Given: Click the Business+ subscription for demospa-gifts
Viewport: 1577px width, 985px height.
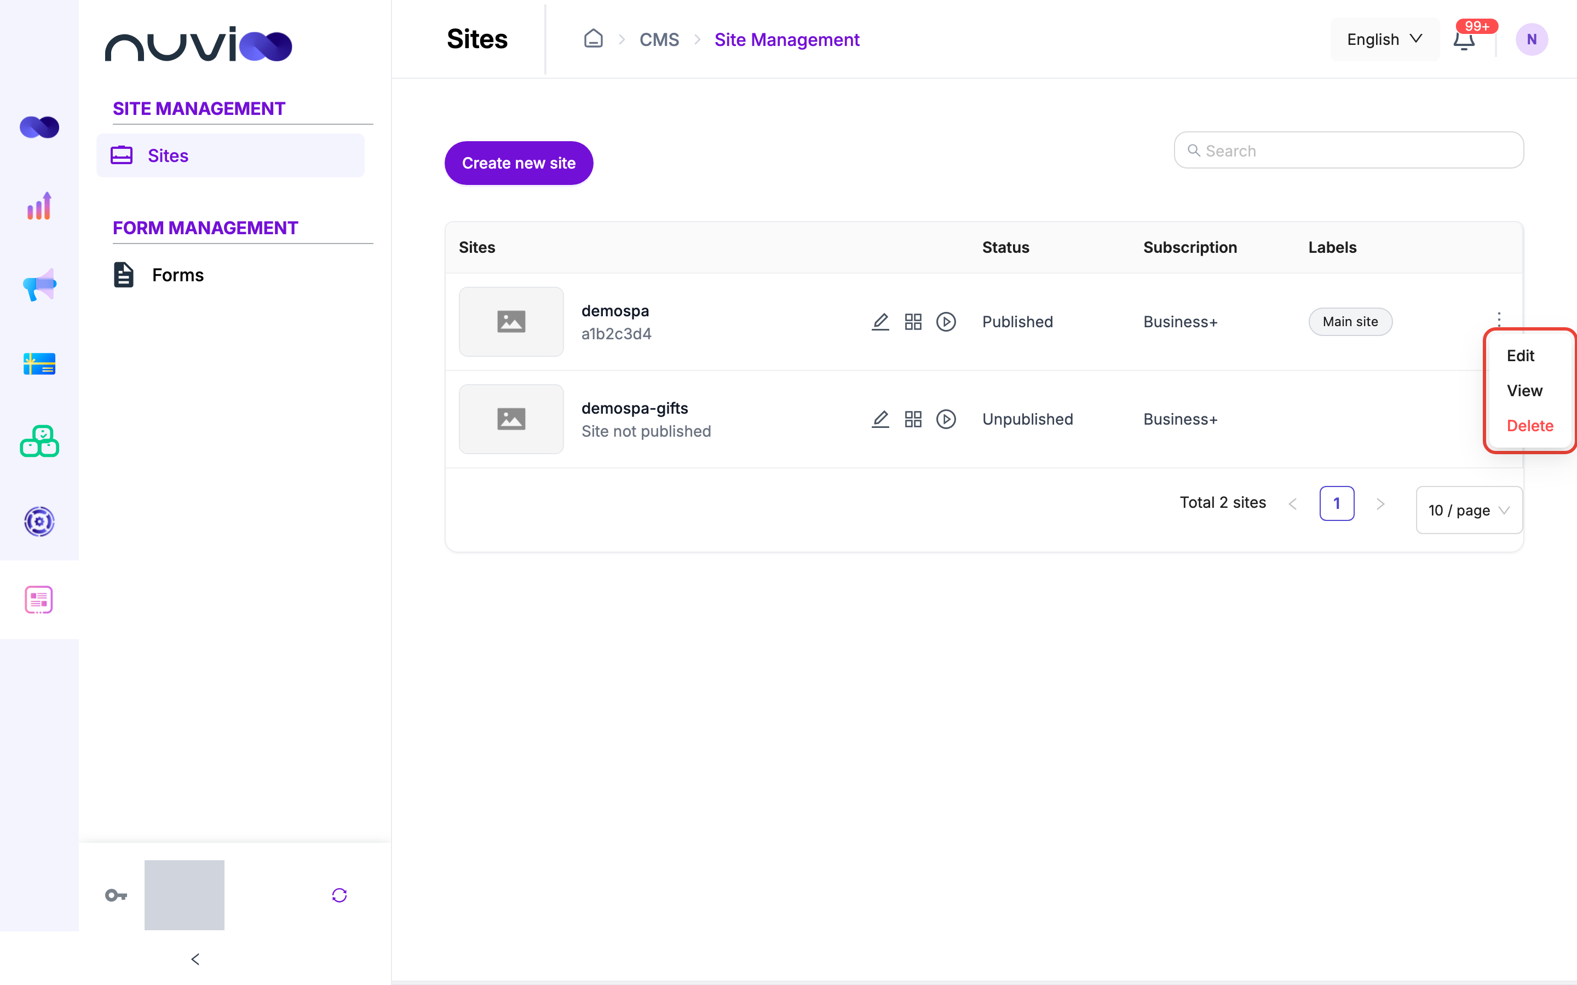Looking at the screenshot, I should (1180, 419).
